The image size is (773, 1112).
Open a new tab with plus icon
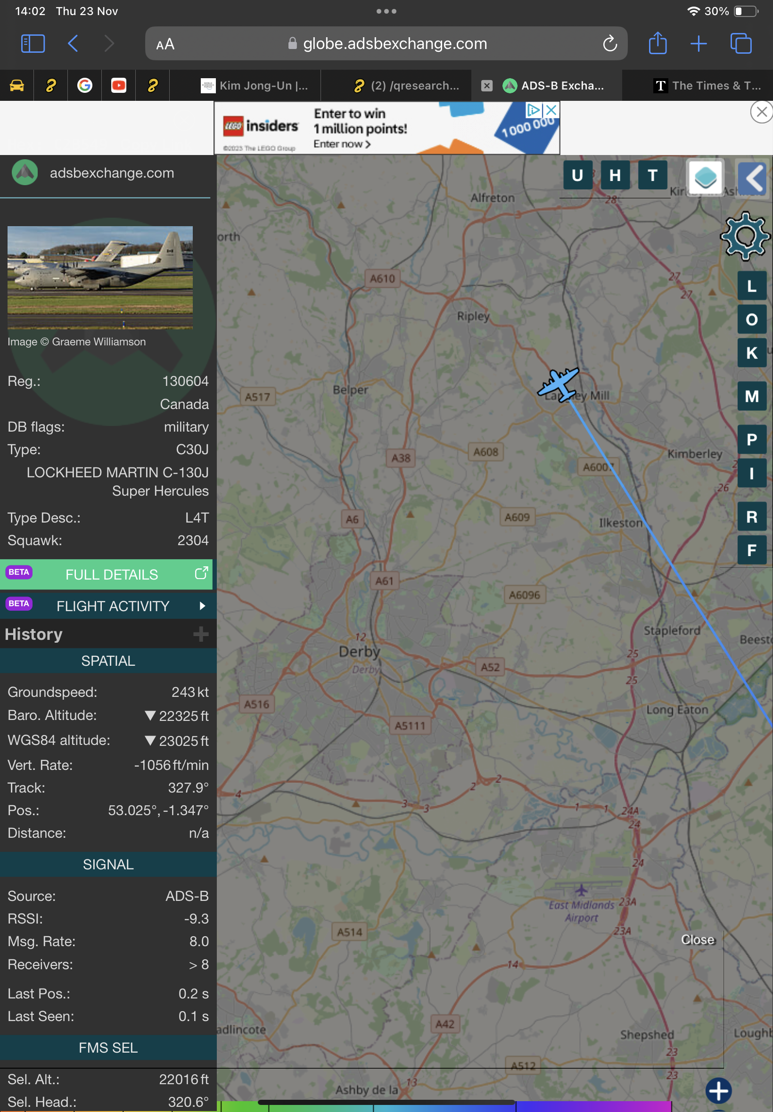[x=698, y=43]
